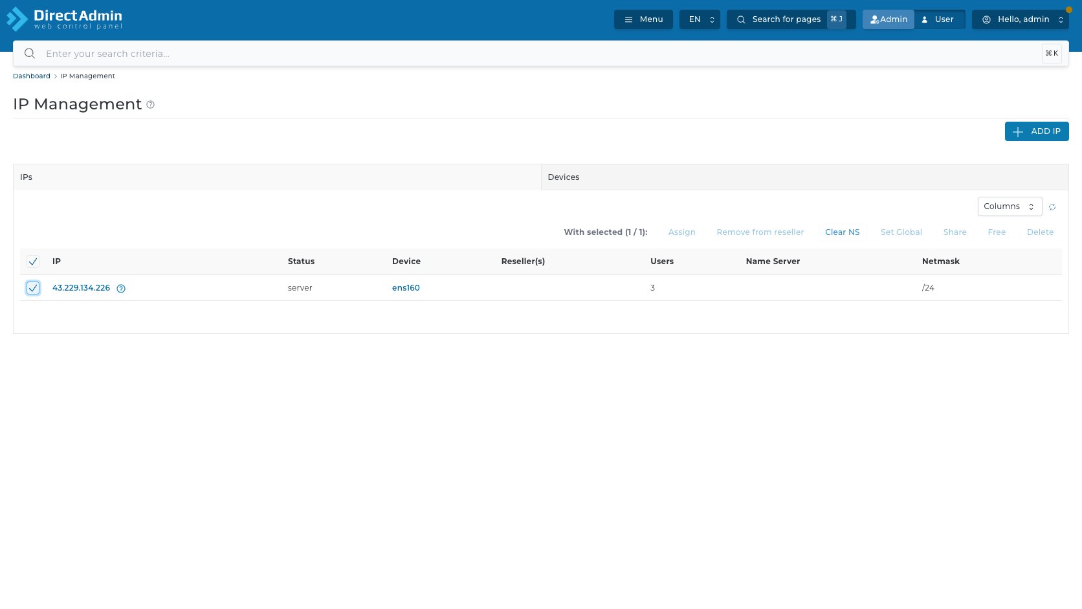
Task: Click the orange notification dot
Action: pyautogui.click(x=1069, y=10)
